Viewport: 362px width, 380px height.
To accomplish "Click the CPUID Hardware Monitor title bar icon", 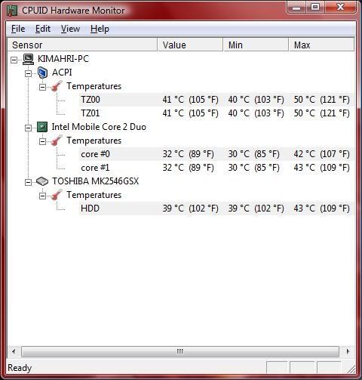I will click(12, 11).
